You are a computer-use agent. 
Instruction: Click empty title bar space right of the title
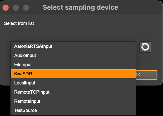140,7
